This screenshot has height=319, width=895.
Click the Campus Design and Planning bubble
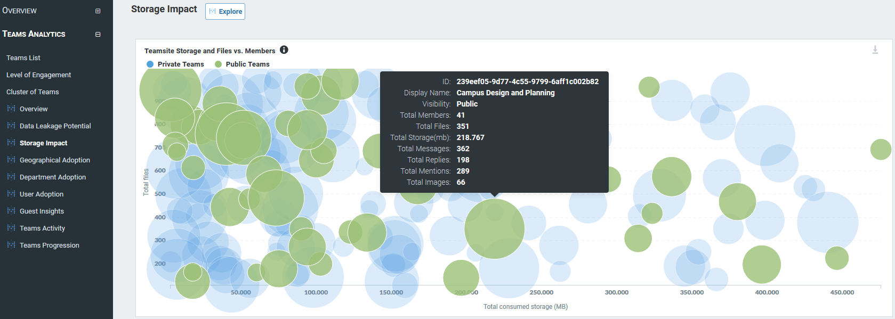494,229
